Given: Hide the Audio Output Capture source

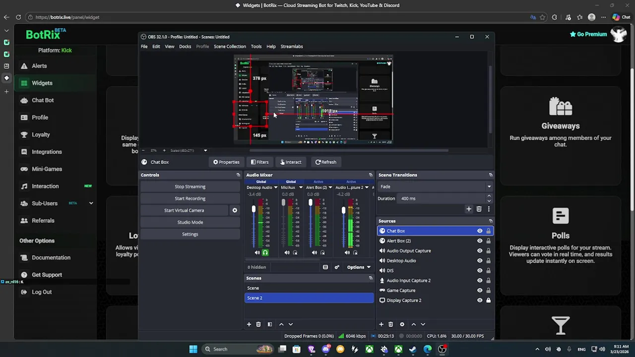Looking at the screenshot, I should pos(480,251).
